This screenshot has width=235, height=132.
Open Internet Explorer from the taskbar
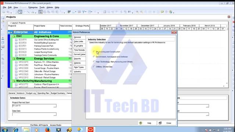(15, 129)
